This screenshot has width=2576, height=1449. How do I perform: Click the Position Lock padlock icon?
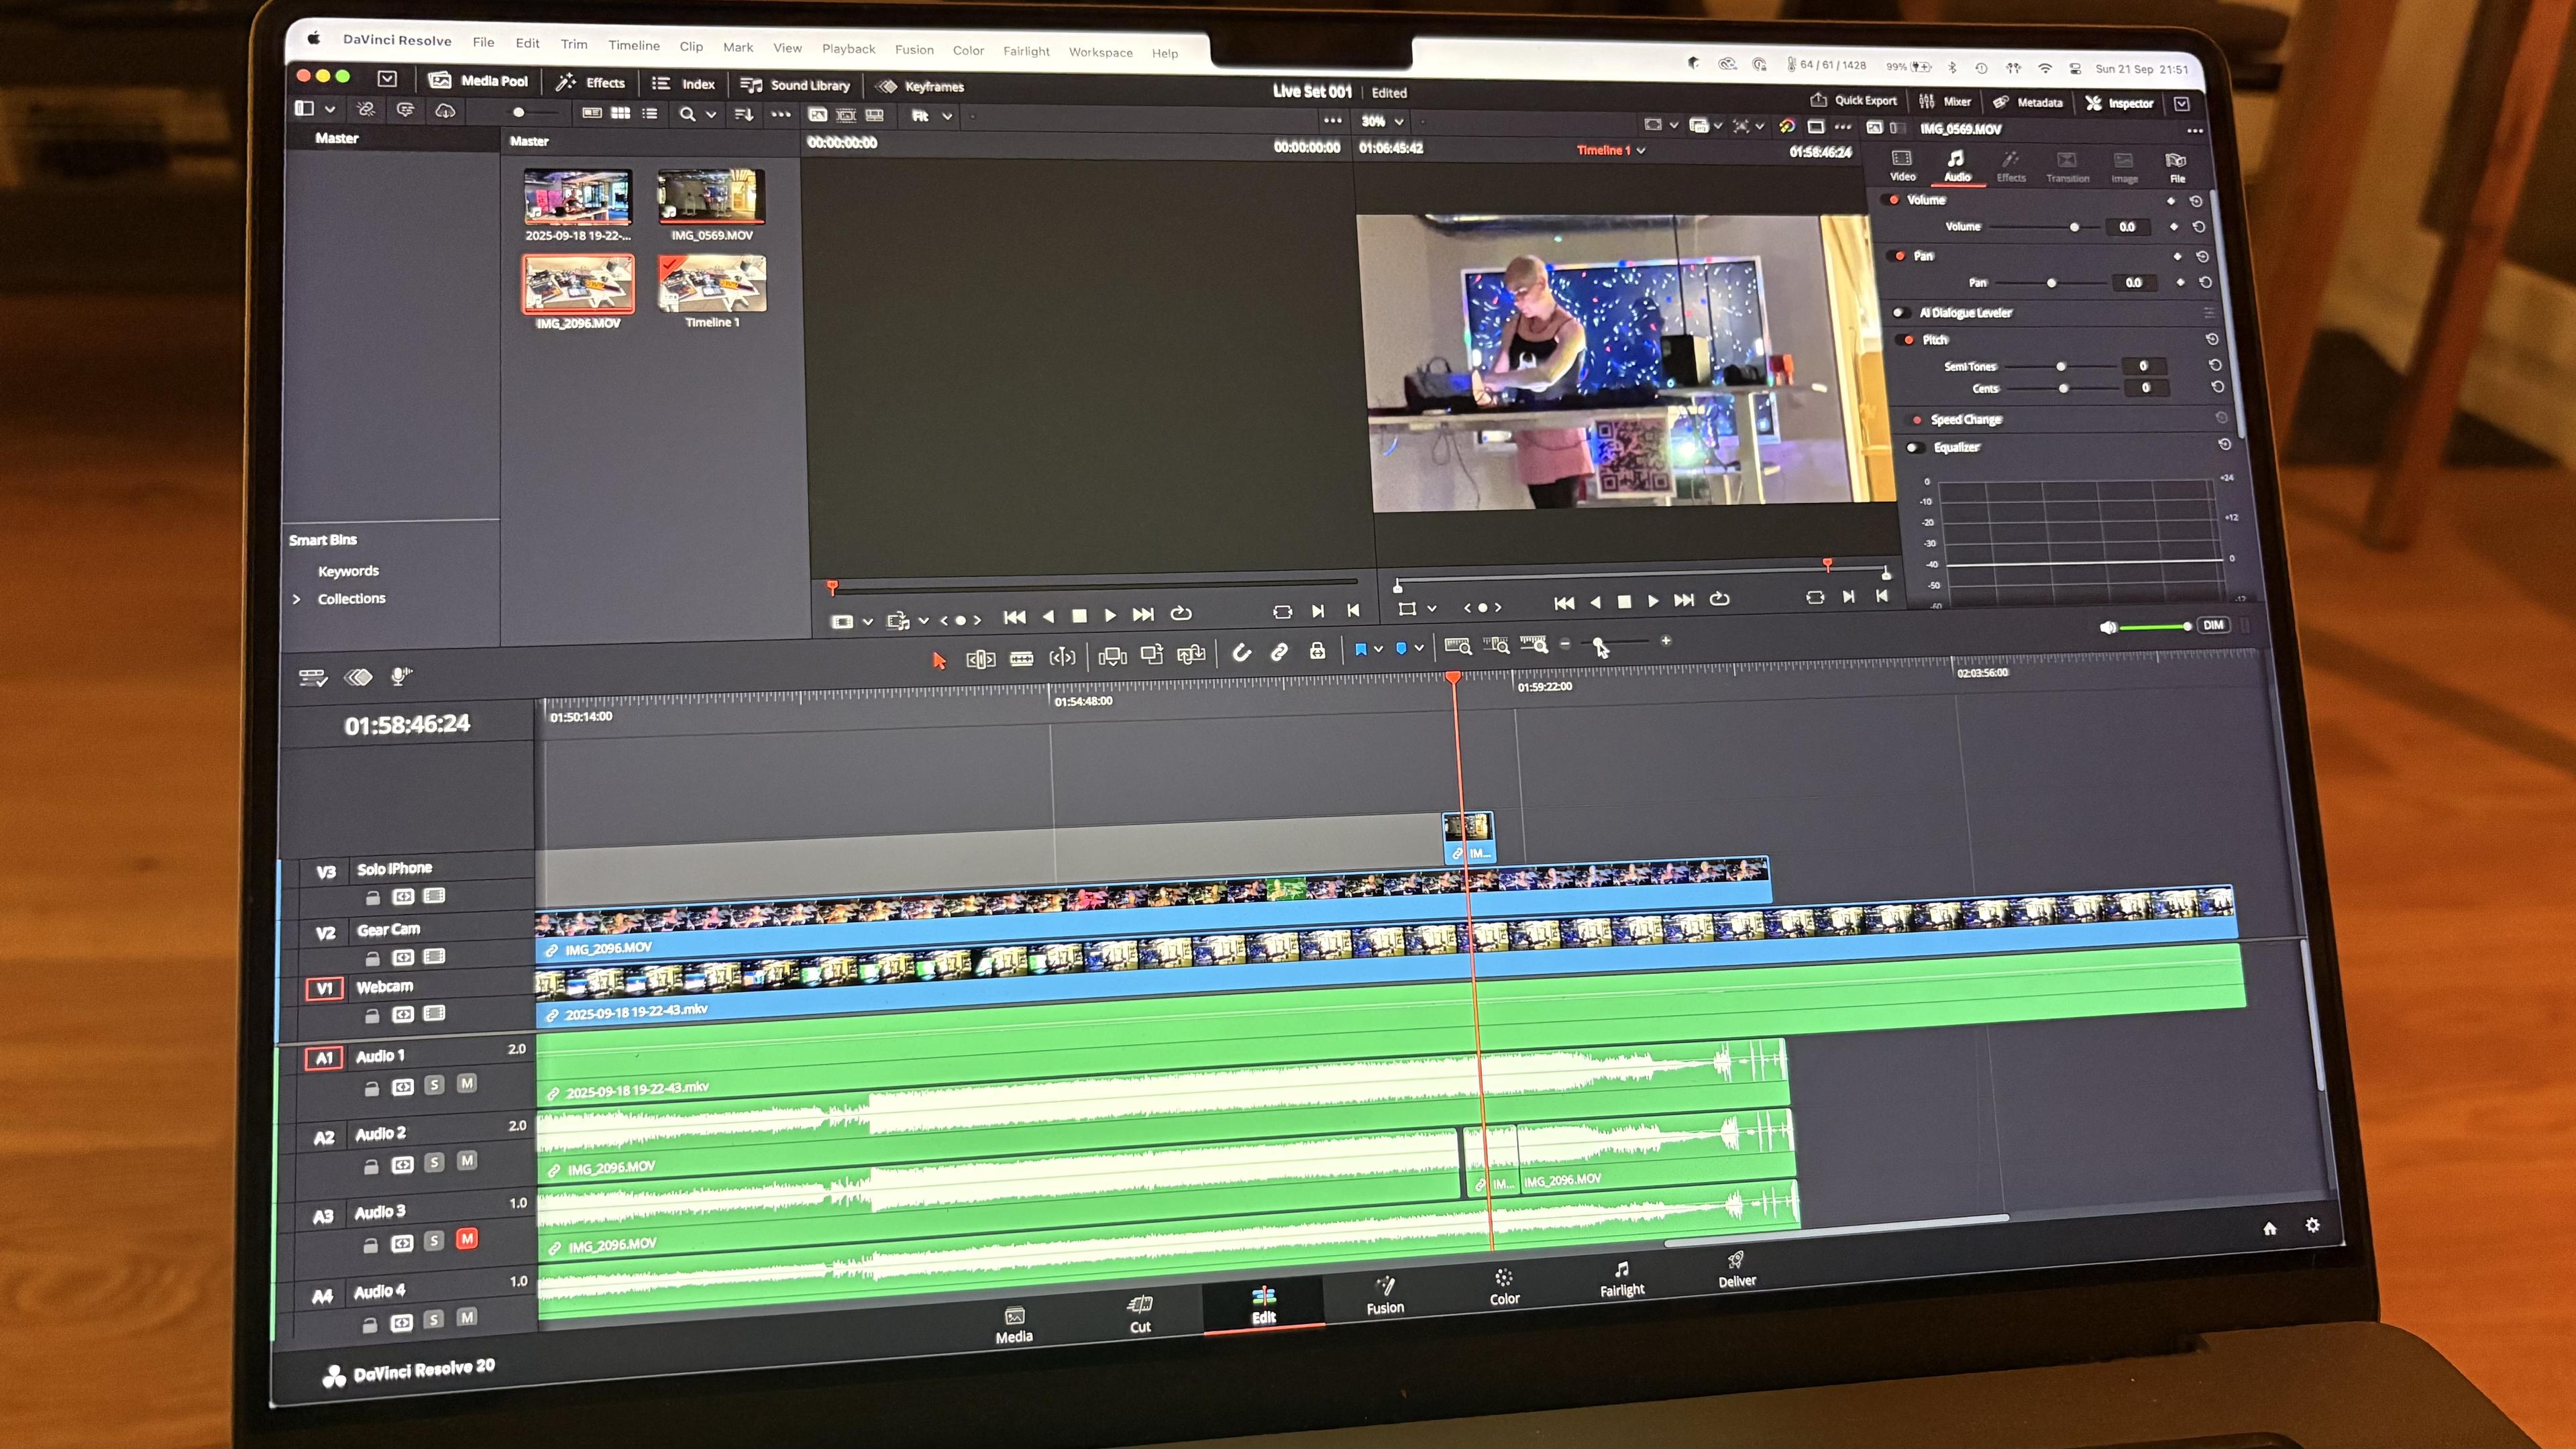point(1317,651)
